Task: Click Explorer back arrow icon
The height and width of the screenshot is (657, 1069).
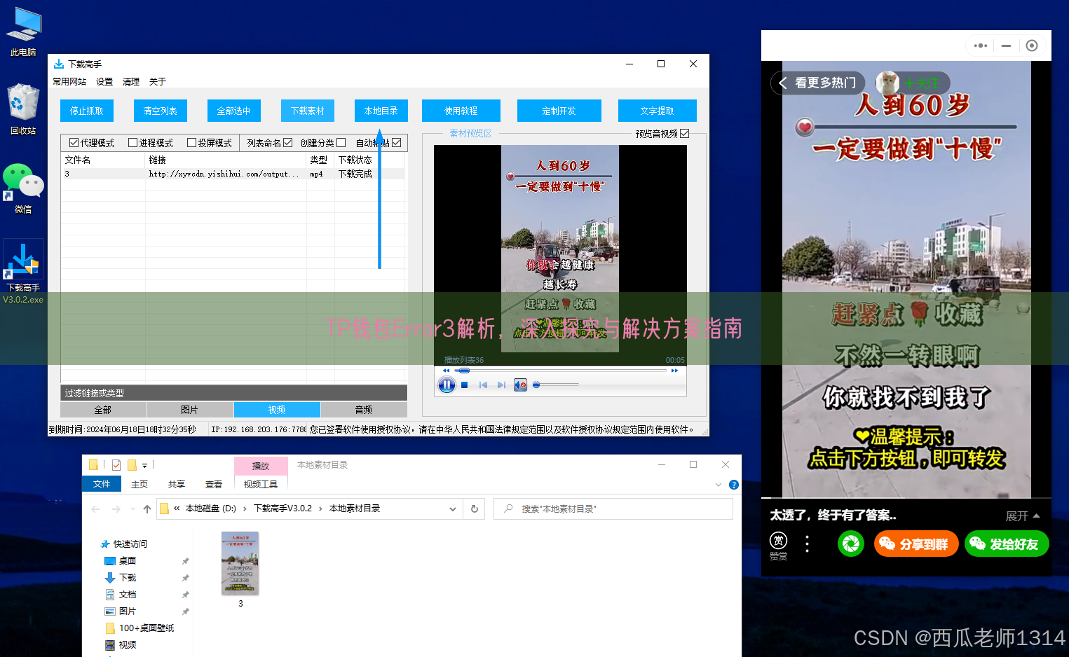Action: (96, 509)
